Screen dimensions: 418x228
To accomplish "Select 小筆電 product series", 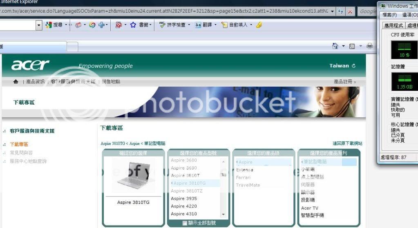I will (x=308, y=169).
